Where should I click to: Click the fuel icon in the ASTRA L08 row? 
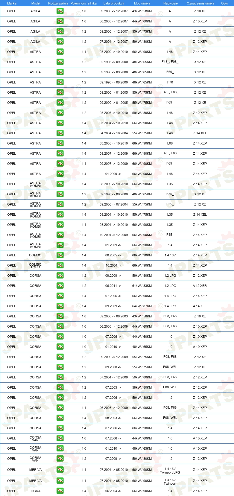tap(60, 143)
